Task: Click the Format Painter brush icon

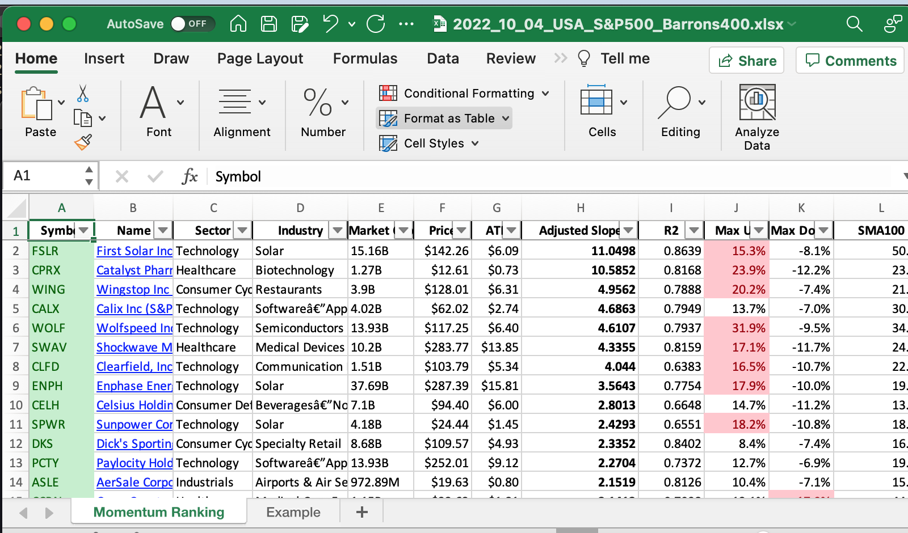Action: [83, 142]
